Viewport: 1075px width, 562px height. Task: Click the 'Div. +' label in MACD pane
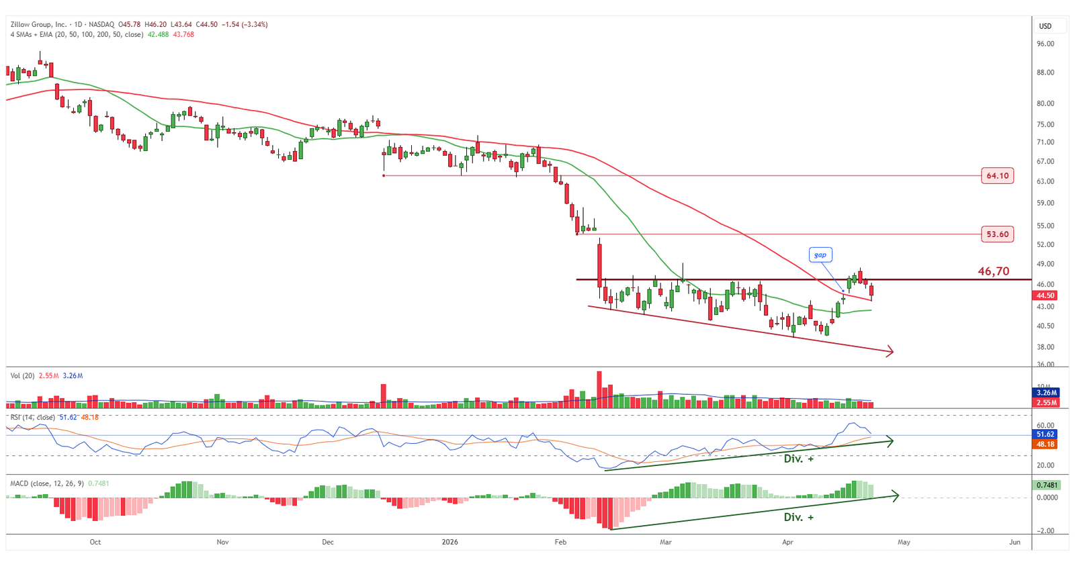(798, 517)
